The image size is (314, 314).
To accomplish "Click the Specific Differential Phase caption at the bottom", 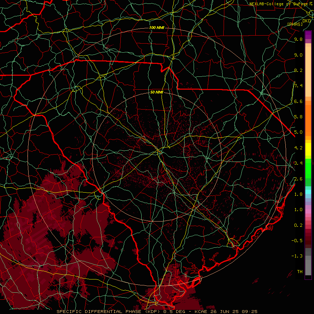I will pos(157,312).
